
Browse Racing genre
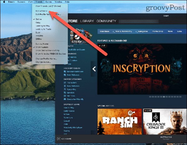[67, 131]
